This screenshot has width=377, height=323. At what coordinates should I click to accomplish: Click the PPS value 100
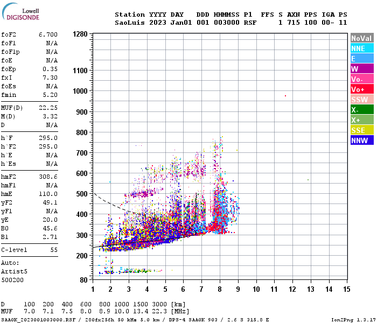[310, 23]
